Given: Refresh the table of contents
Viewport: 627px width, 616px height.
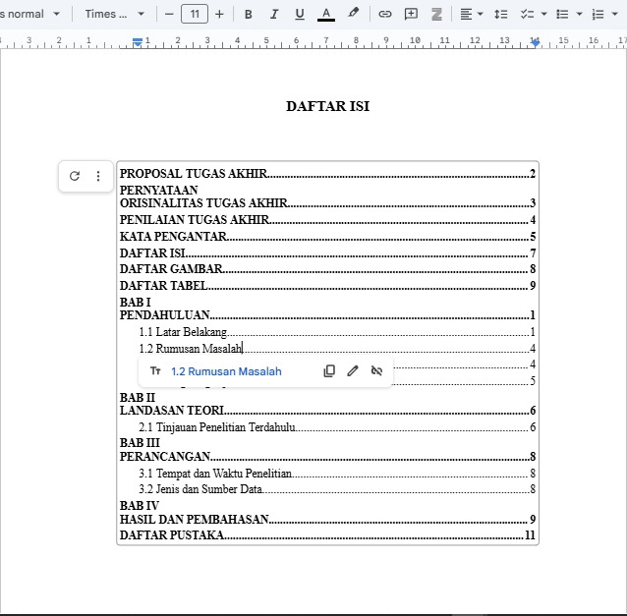Looking at the screenshot, I should pos(75,176).
